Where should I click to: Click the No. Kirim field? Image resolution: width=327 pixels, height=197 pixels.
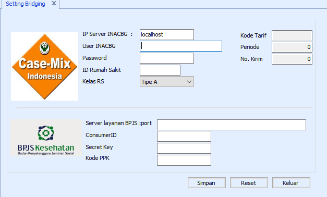292,59
